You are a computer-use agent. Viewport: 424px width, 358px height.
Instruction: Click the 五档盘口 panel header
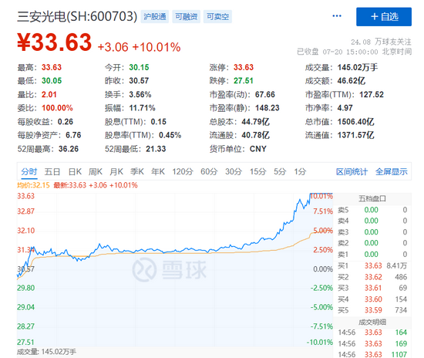(x=372, y=198)
